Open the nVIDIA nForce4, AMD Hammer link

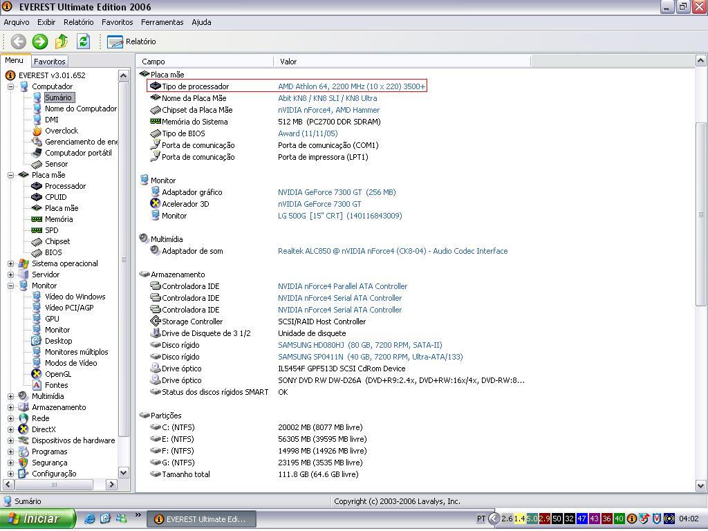coord(328,110)
